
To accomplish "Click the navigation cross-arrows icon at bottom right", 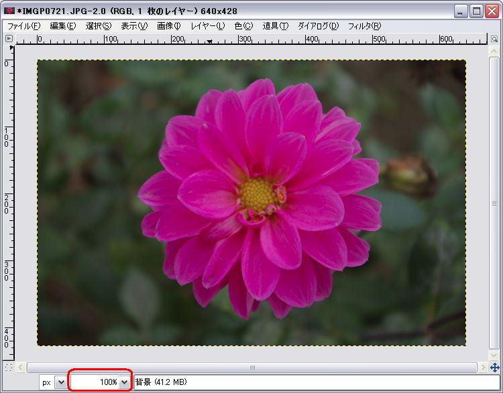I will coord(495,368).
